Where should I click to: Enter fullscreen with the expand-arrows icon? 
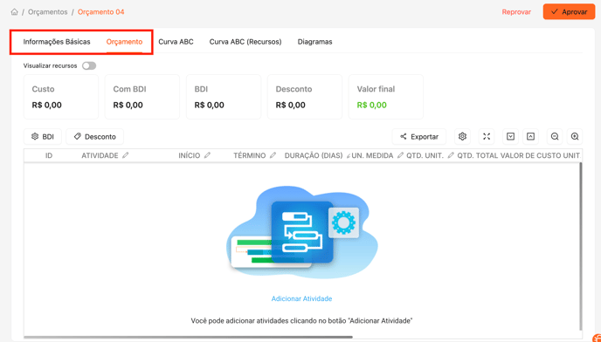[487, 137]
